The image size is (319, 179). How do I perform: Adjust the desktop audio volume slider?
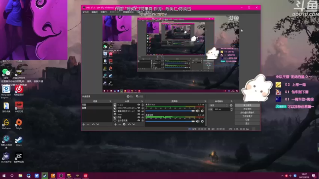pyautogui.click(x=170, y=121)
